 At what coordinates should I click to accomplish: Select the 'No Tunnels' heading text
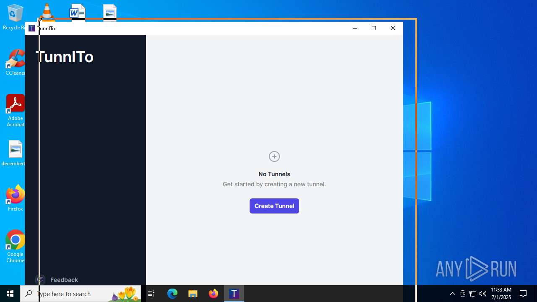[x=274, y=174]
